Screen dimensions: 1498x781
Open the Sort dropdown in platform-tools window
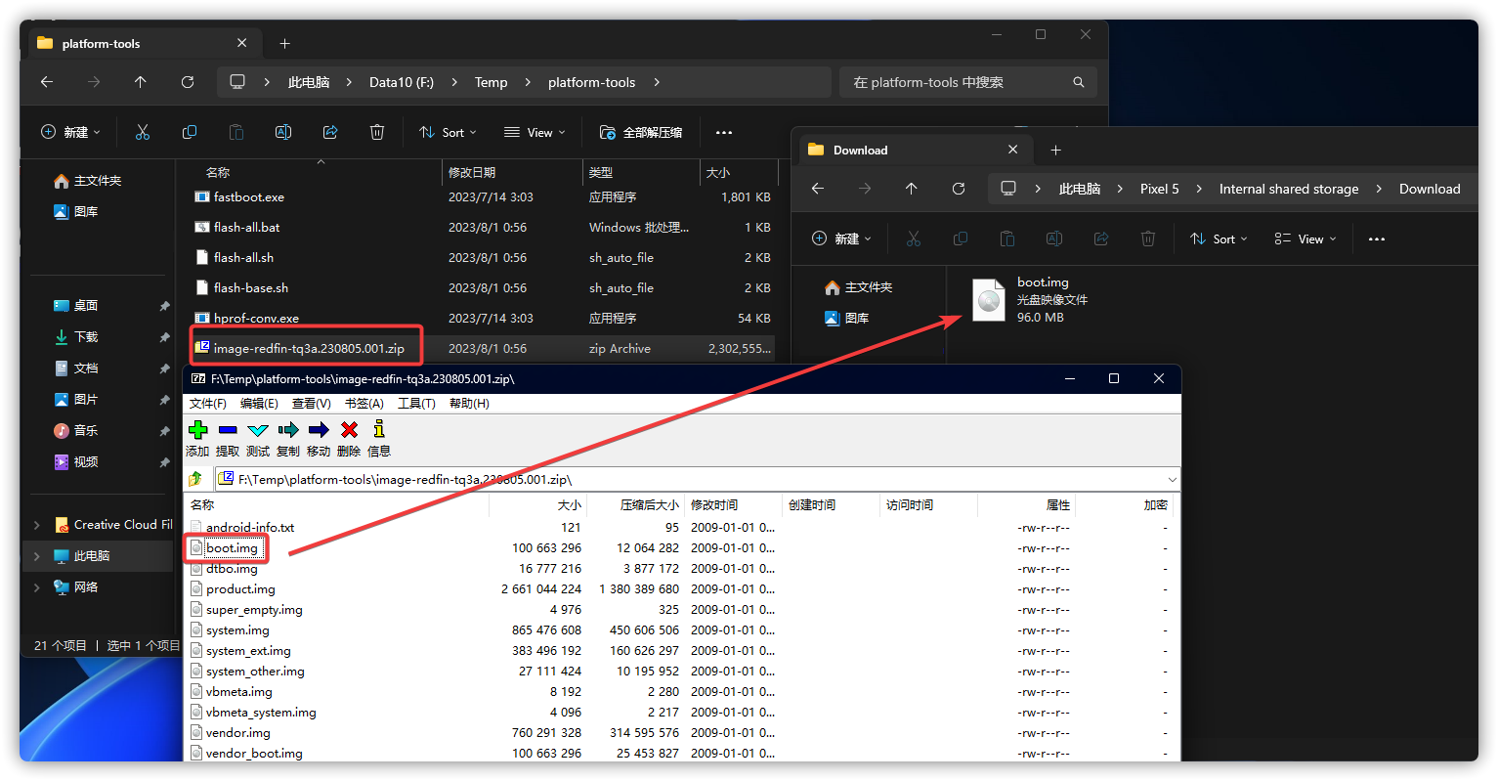tap(448, 133)
